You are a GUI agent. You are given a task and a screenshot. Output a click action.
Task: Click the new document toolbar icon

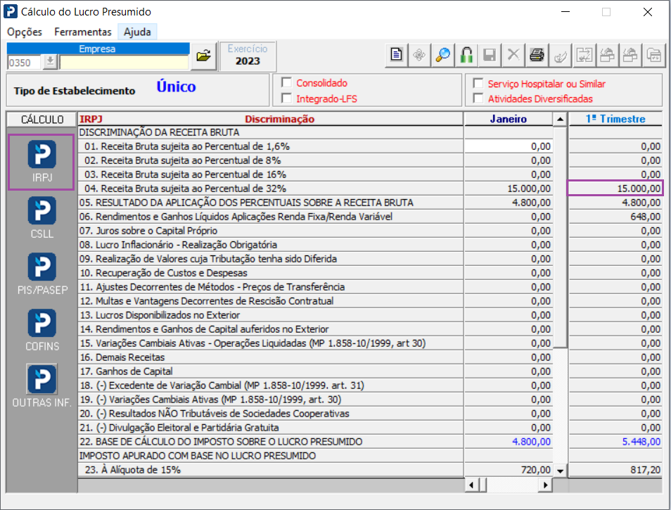click(397, 55)
